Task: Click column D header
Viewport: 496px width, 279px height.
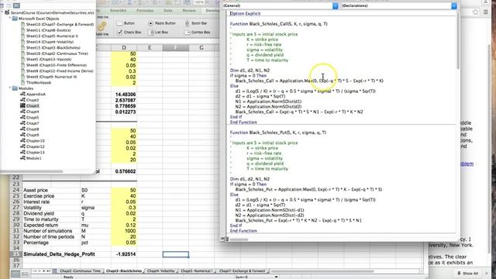Action: pyautogui.click(x=124, y=48)
